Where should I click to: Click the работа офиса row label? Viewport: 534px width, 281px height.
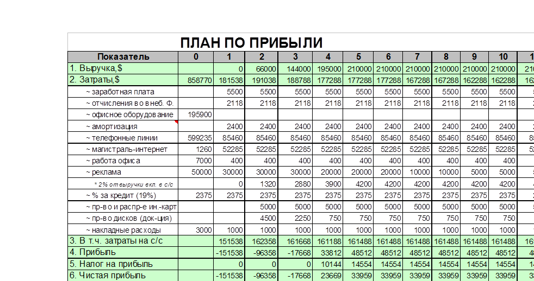tap(123, 161)
